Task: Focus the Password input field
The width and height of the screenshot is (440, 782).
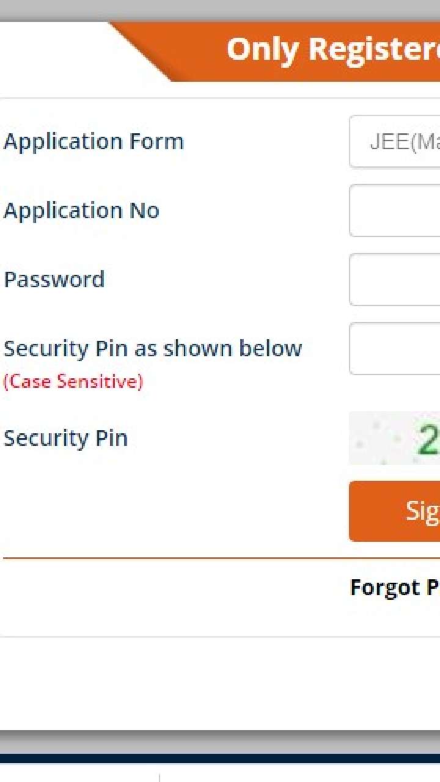Action: (x=395, y=280)
